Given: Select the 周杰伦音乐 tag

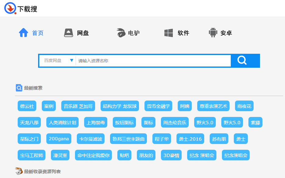Looking at the screenshot, I should click(175, 122).
